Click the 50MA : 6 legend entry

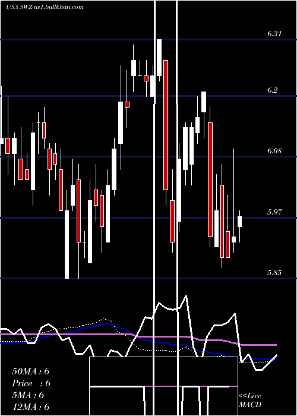point(31,371)
